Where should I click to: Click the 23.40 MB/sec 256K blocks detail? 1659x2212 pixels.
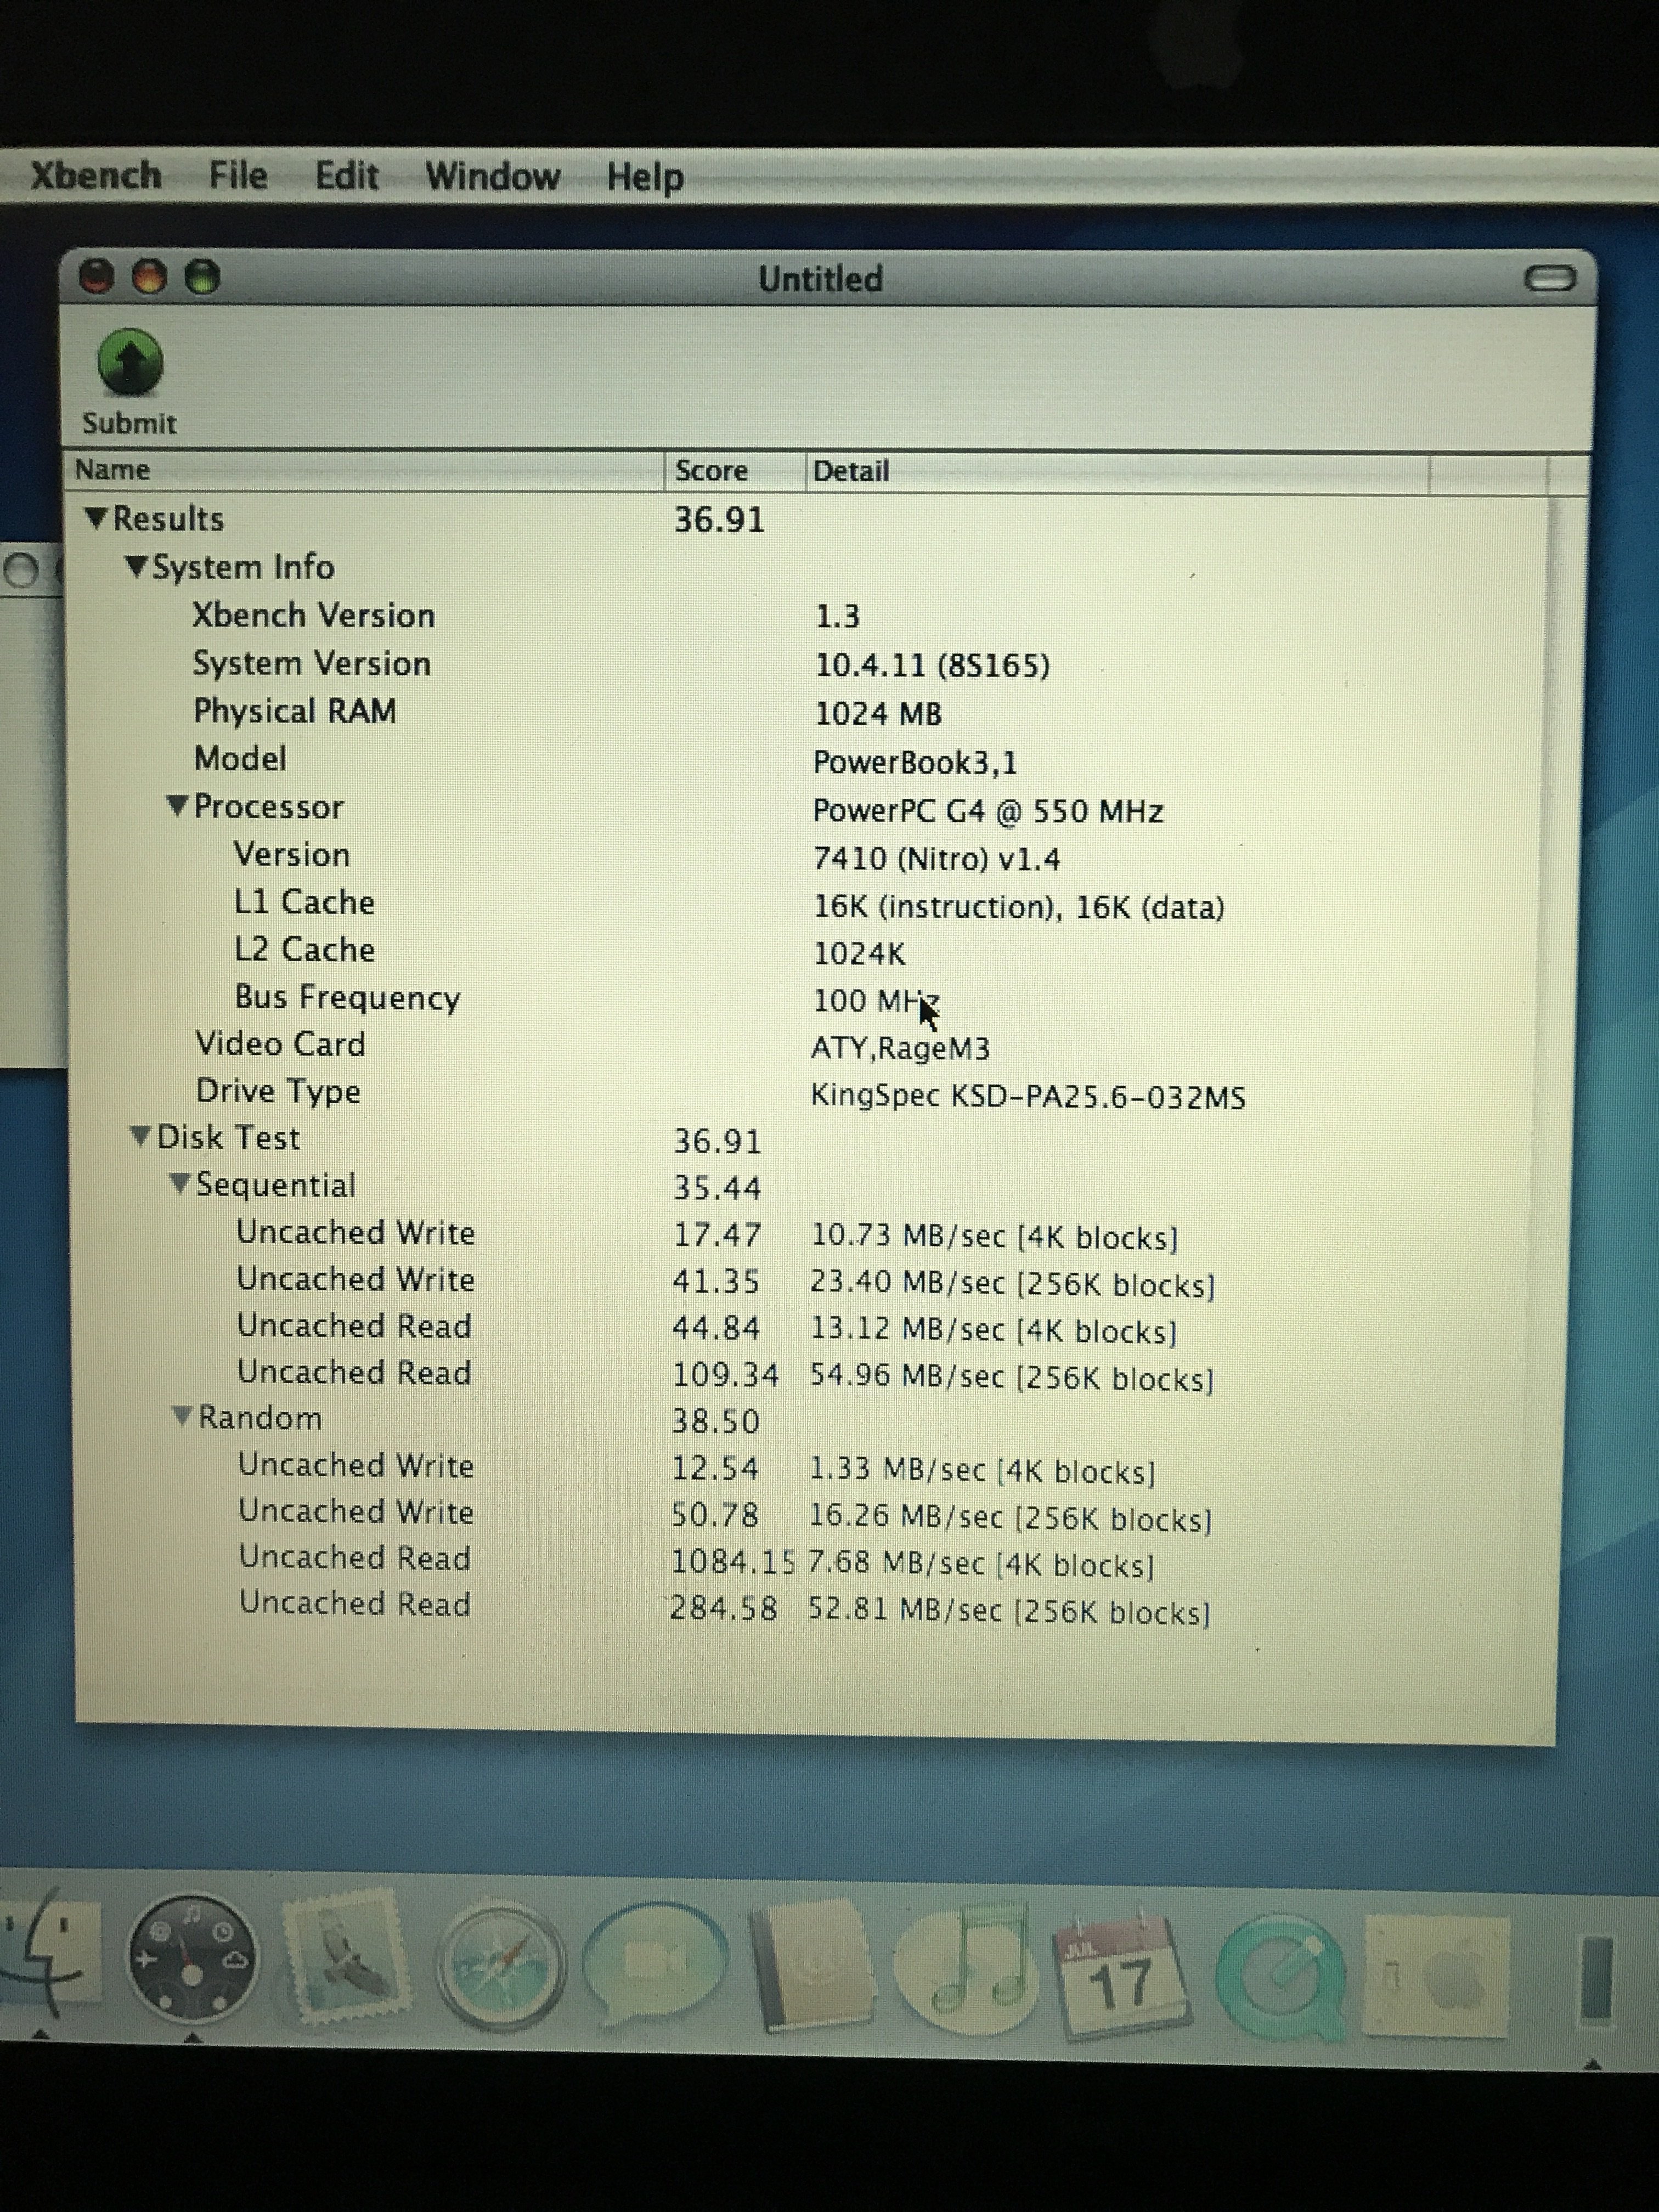(1012, 1284)
